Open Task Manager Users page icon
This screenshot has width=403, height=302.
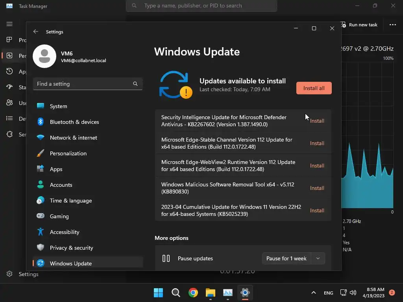(x=9, y=103)
